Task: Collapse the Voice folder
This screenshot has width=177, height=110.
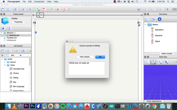Action: [5, 65]
